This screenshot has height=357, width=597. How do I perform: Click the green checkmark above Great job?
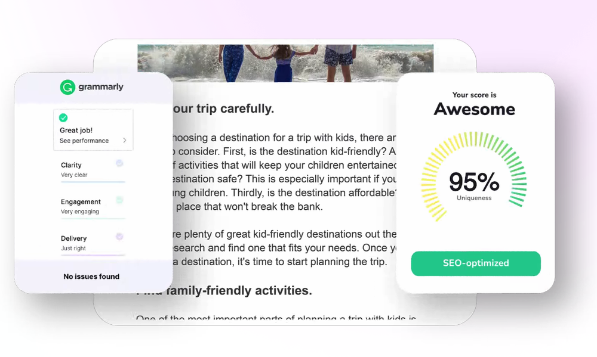coord(63,118)
